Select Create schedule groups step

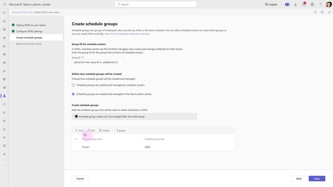(36, 38)
